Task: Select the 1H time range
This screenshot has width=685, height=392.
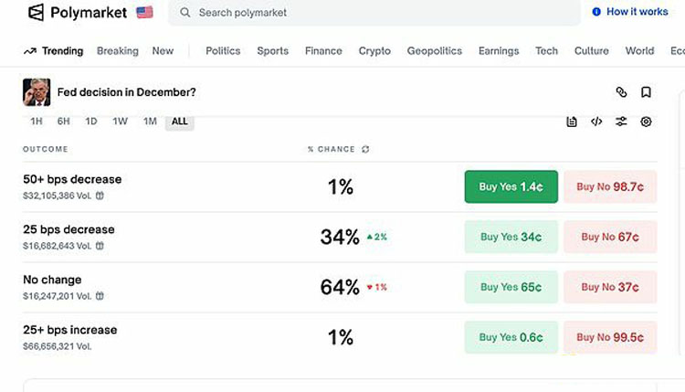Action: point(37,122)
